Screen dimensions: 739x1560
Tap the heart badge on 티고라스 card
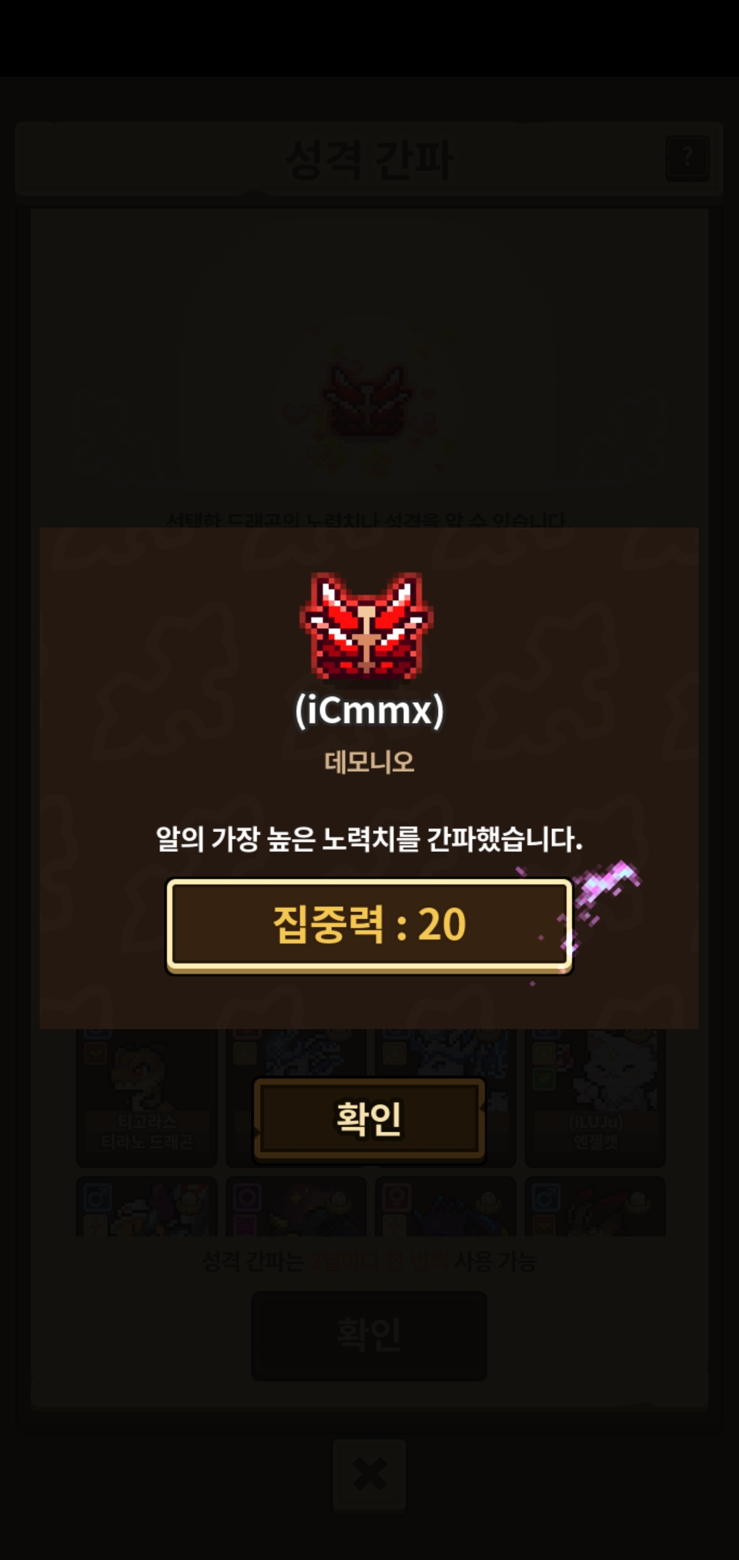[96, 1054]
